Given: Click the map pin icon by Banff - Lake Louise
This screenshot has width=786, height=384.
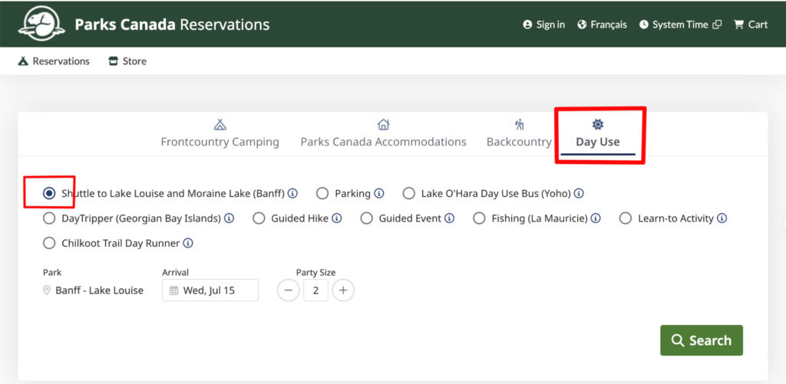Looking at the screenshot, I should pos(47,290).
